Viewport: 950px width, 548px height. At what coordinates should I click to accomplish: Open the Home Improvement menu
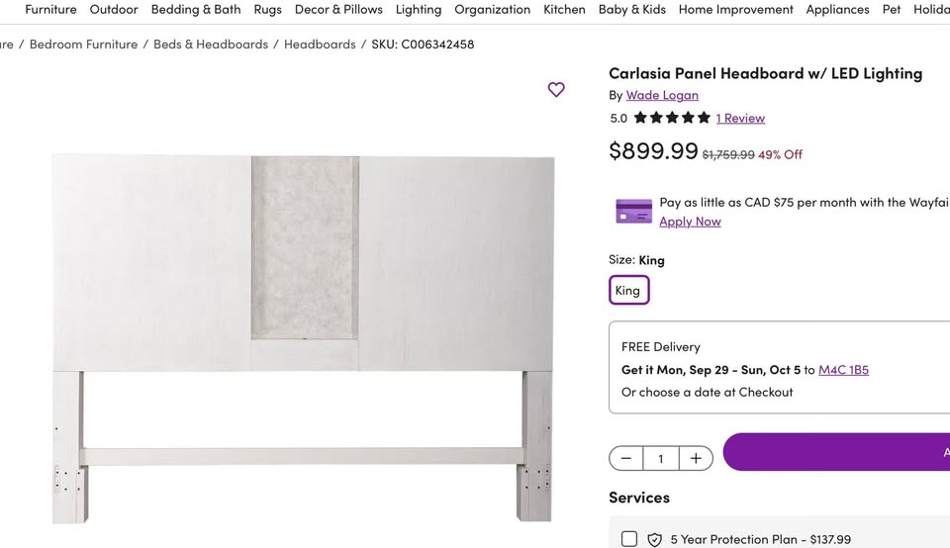(x=736, y=10)
